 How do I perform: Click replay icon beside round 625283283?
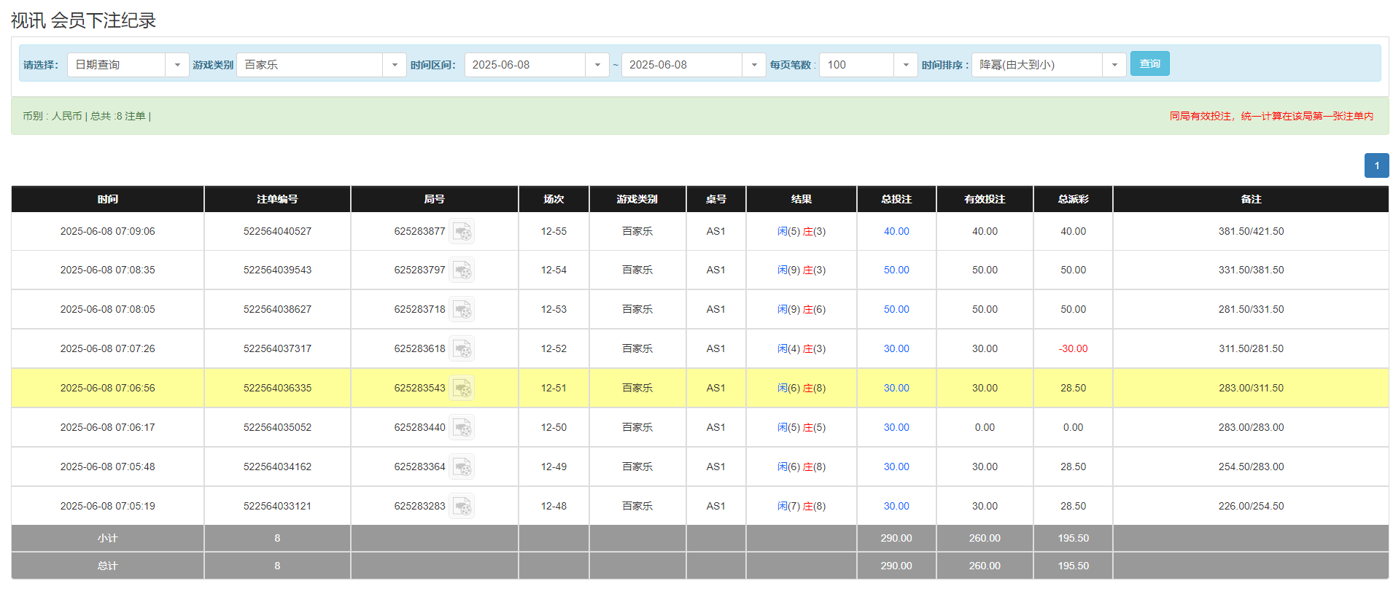[x=462, y=507]
